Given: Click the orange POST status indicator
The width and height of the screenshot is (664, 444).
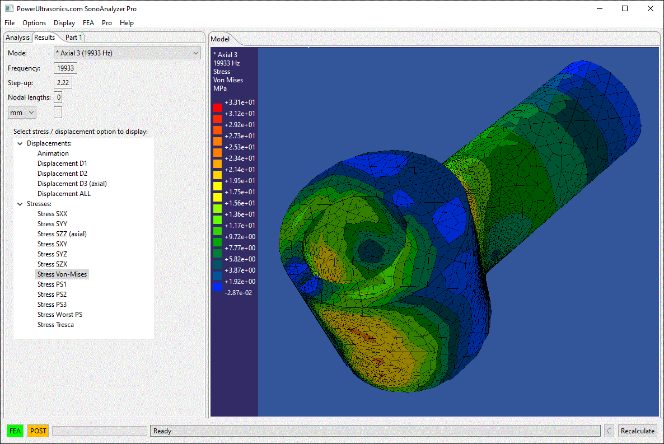Looking at the screenshot, I should 38,431.
